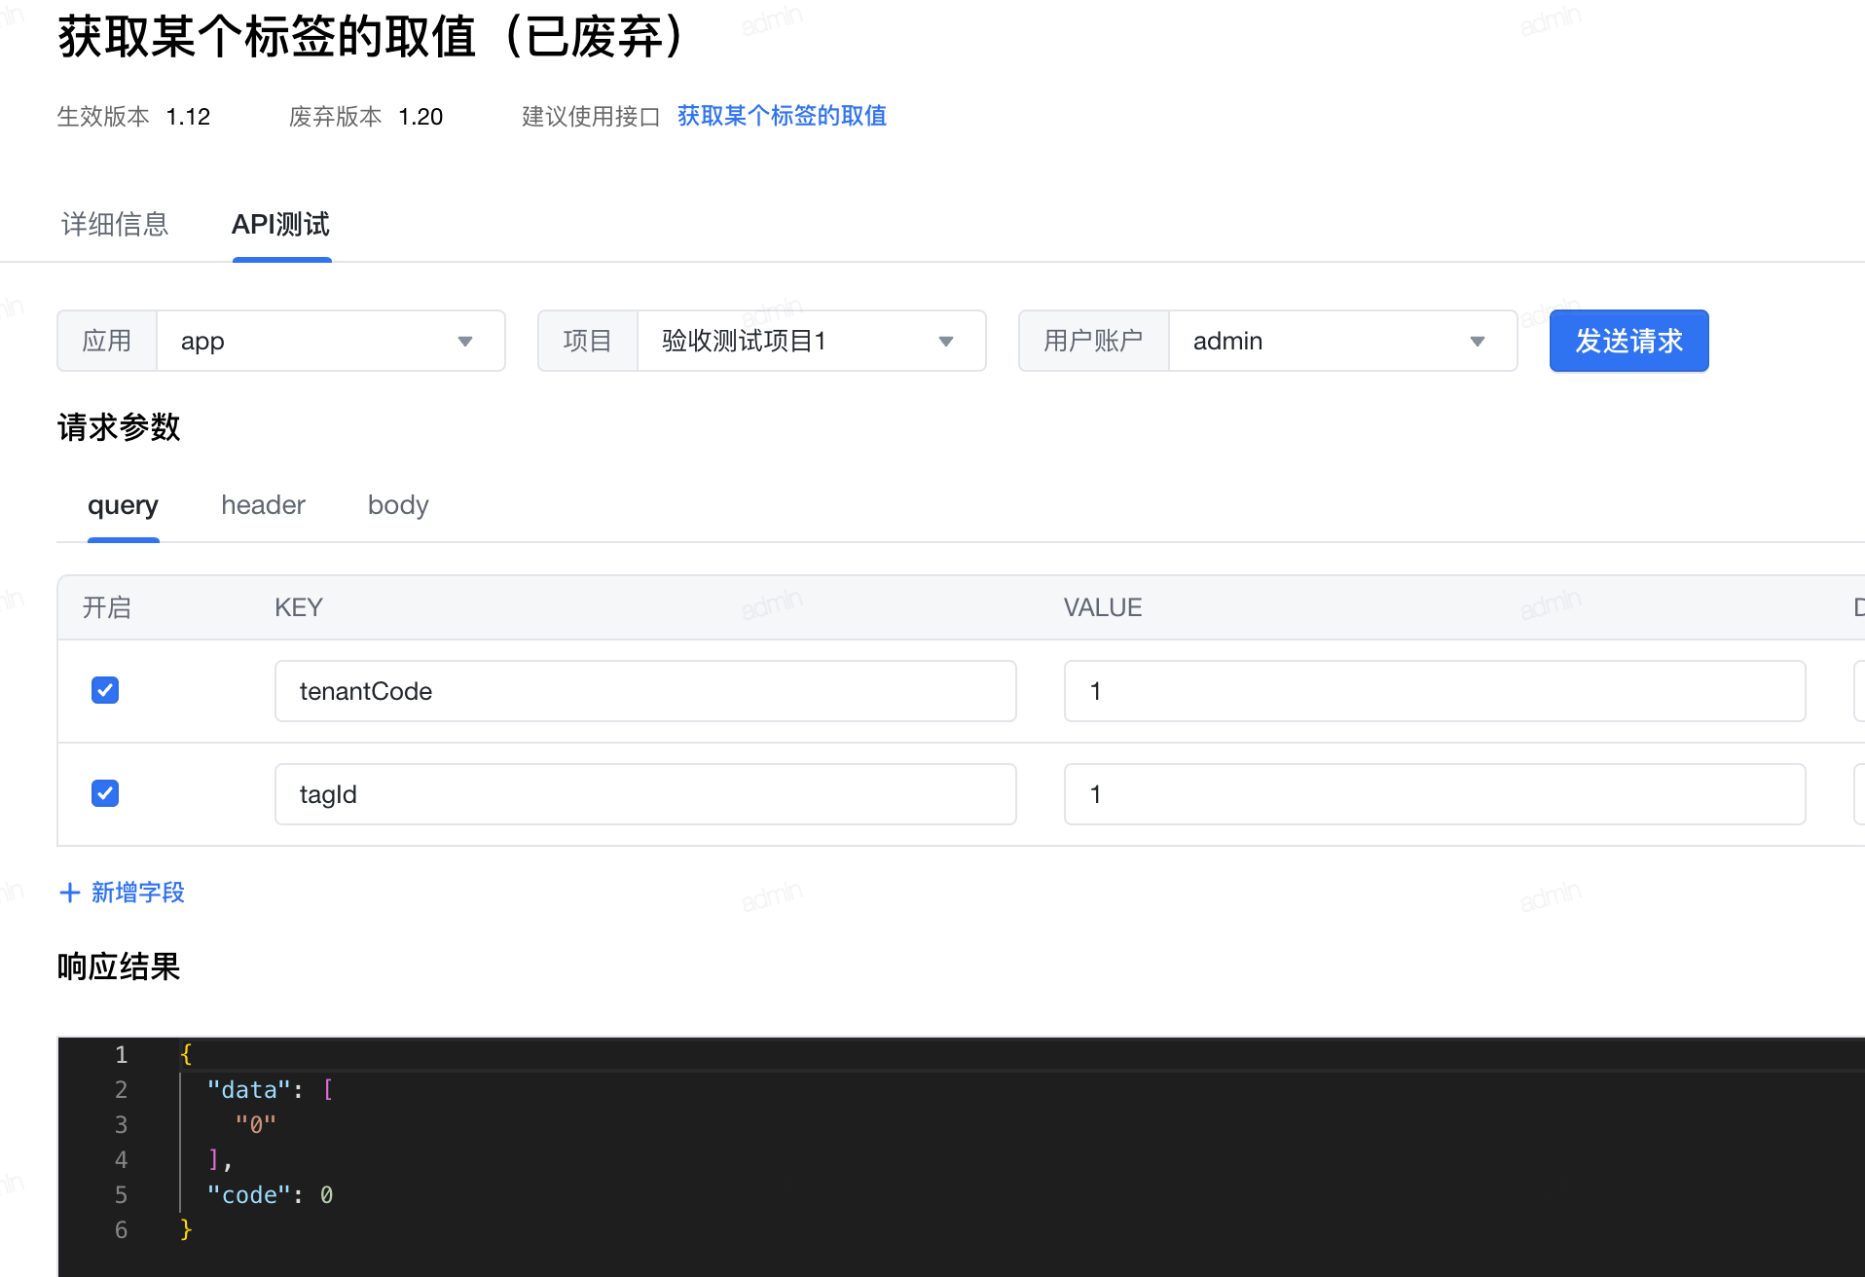Switch to the body parameters tab
This screenshot has width=1865, height=1277.
398,505
